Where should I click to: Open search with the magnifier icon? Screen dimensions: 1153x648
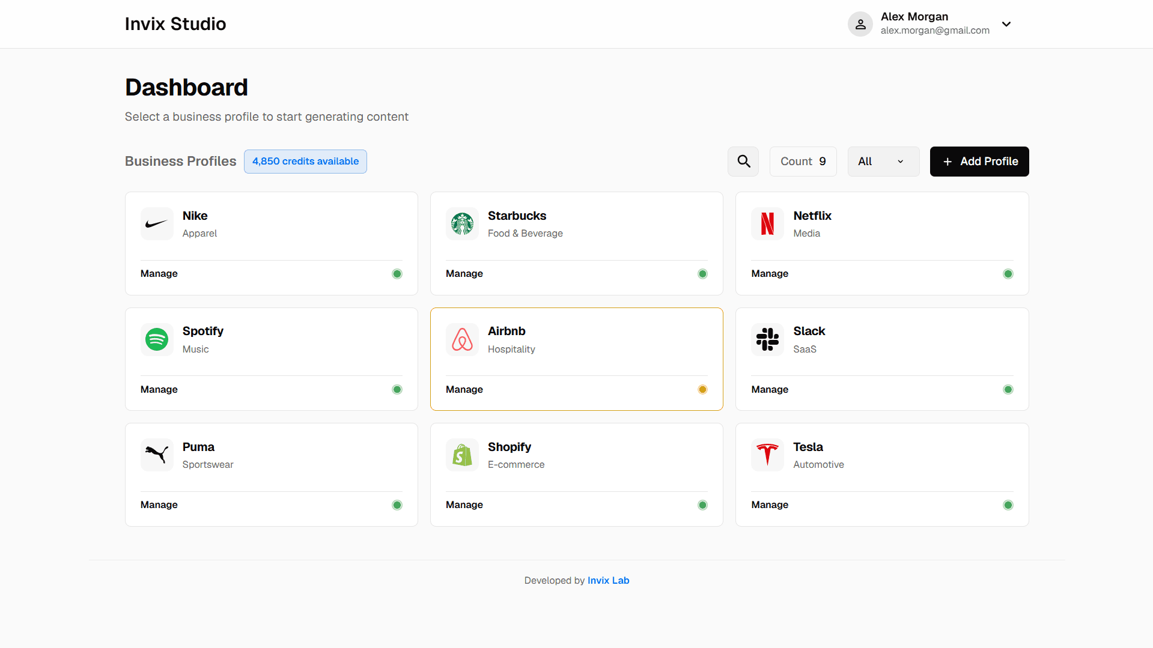(743, 162)
